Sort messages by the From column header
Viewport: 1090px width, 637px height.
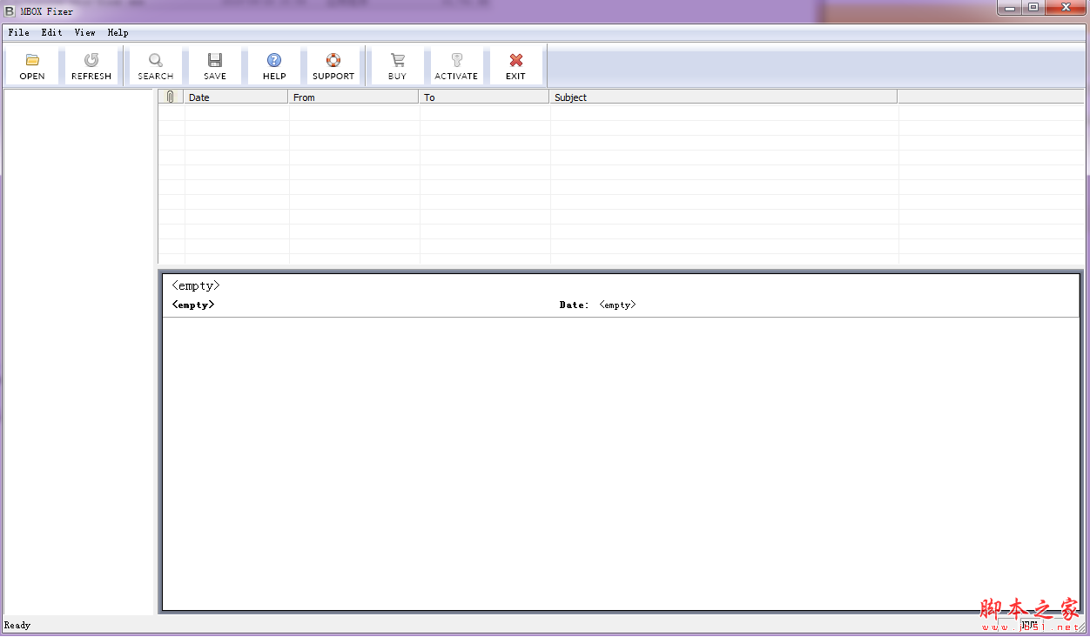pyautogui.click(x=353, y=97)
